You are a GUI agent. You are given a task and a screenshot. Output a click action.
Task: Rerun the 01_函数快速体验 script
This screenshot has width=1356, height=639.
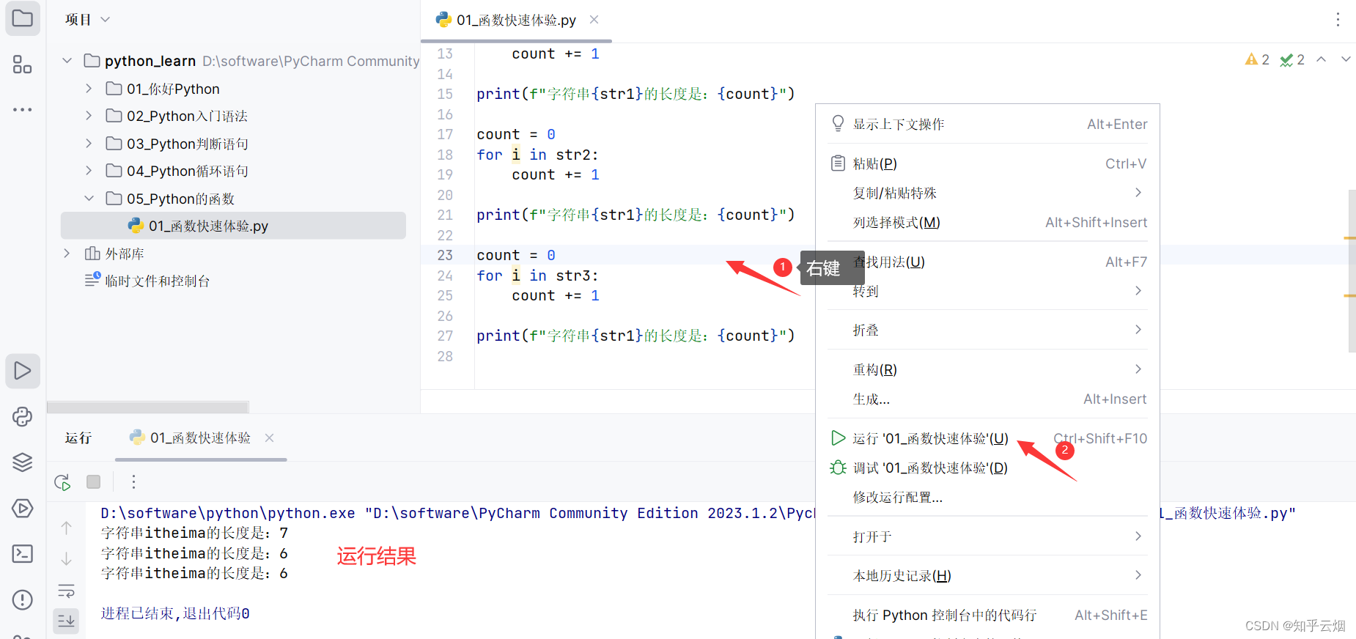point(62,482)
